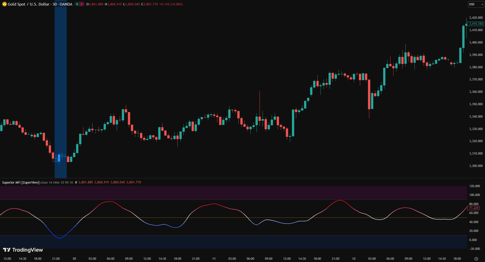Open the USD currency dropdown

click(x=476, y=4)
